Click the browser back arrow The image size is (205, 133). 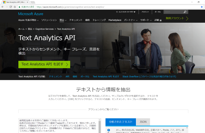click(3, 7)
